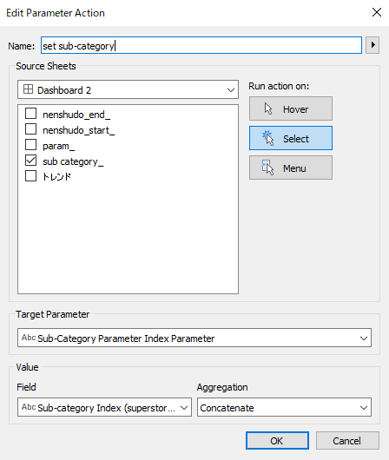The height and width of the screenshot is (460, 389).
Task: Click the Menu cursor icon
Action: (x=267, y=168)
